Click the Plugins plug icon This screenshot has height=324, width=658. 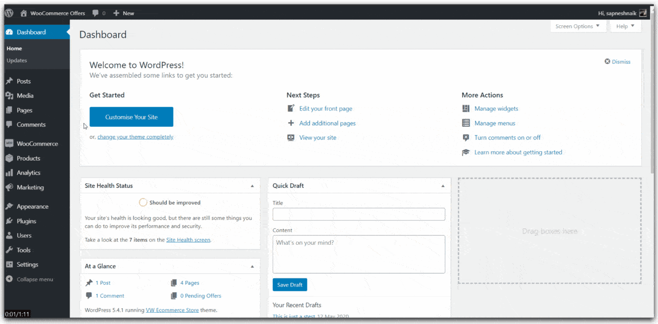click(9, 221)
